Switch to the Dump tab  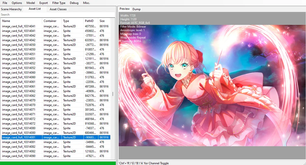click(136, 9)
